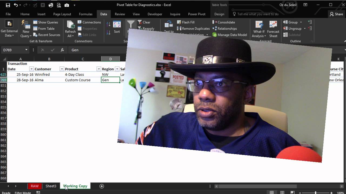
Task: Open Customize Quick Access Toolbar dropdown
Action: [x=74, y=5]
